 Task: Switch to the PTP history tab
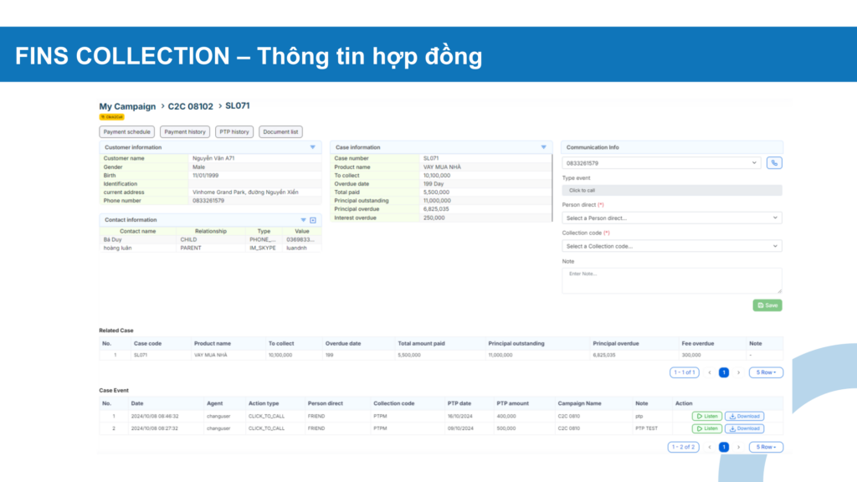233,132
